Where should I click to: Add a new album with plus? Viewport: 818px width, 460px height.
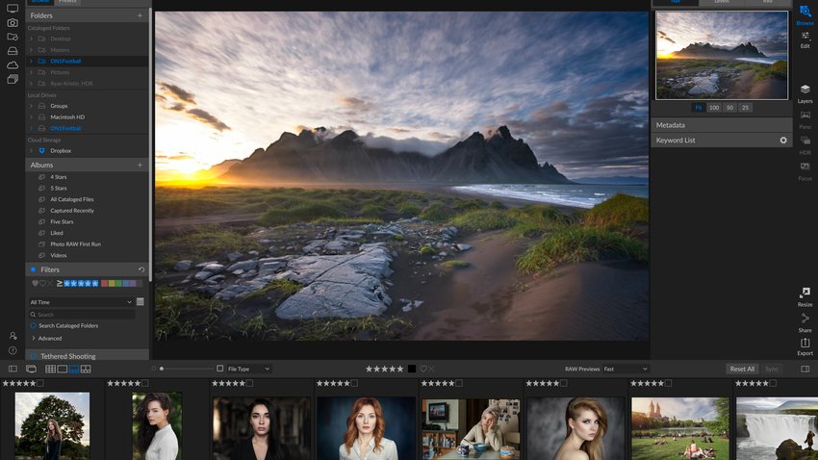tap(140, 165)
